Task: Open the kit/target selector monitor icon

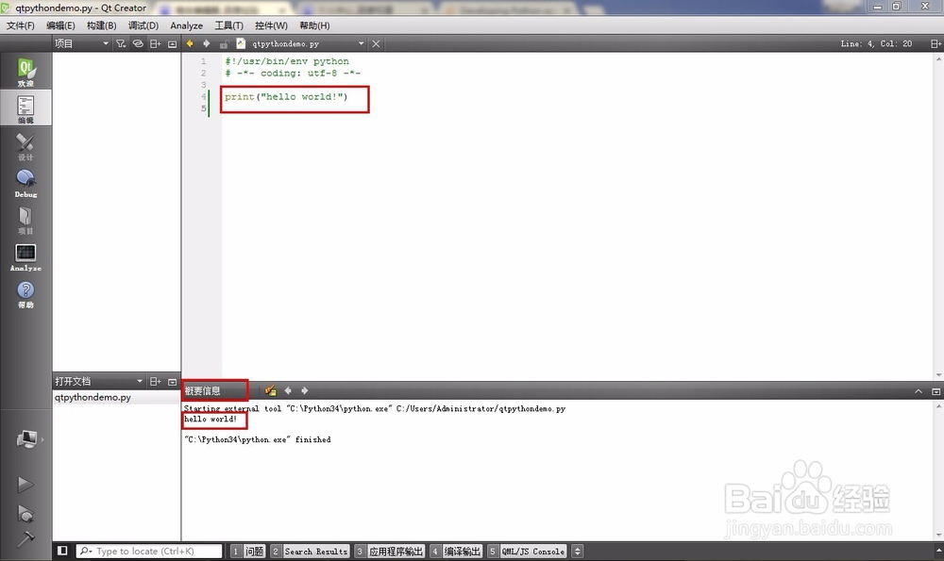Action: (26, 439)
